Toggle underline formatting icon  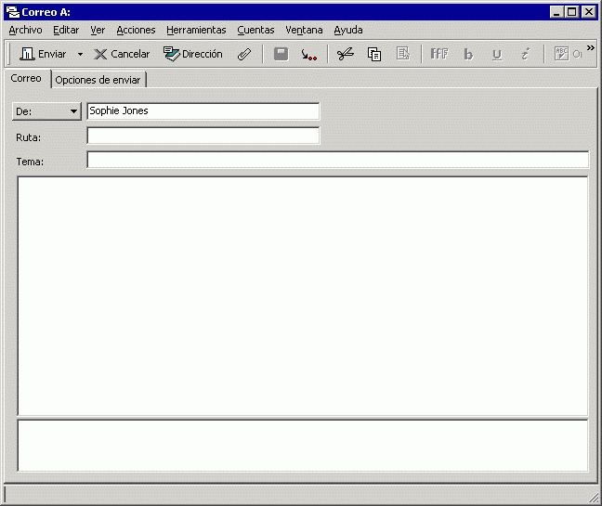[x=497, y=55]
